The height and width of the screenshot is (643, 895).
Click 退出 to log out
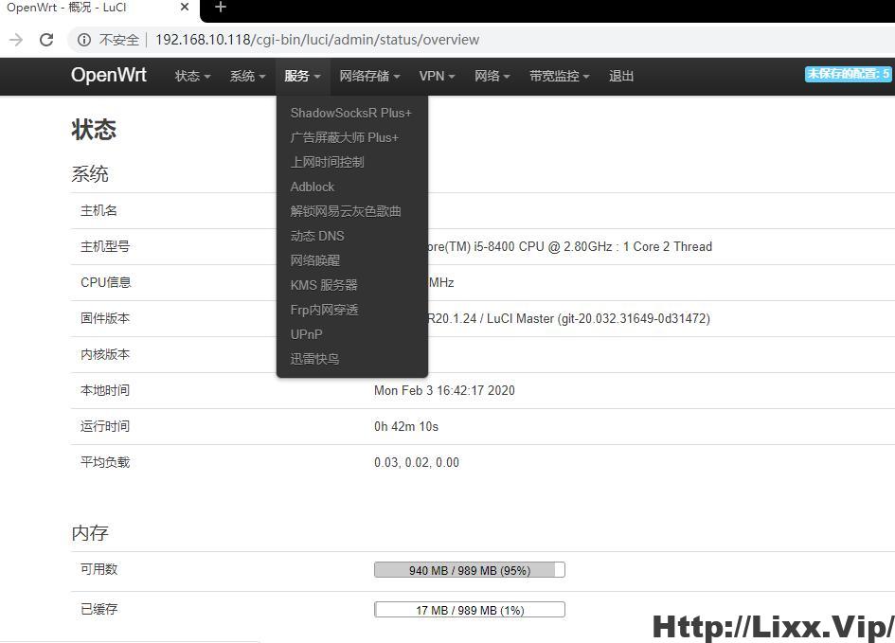tap(620, 76)
